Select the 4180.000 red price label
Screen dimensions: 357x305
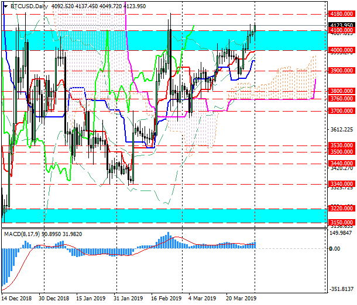(x=340, y=13)
